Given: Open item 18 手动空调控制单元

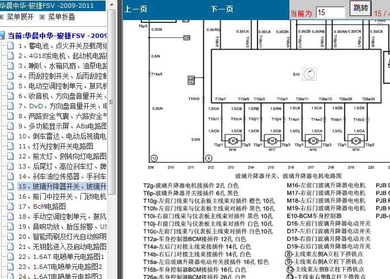Looking at the screenshot, I should click(x=63, y=217).
